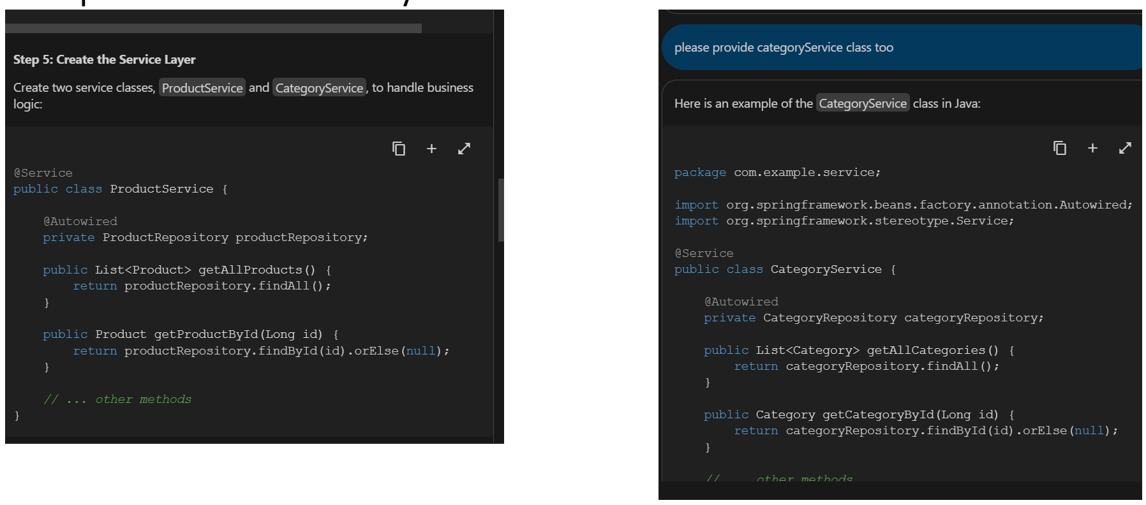Click 'public class CategoryService {' line
This screenshot has height=505, width=1146.
[785, 269]
